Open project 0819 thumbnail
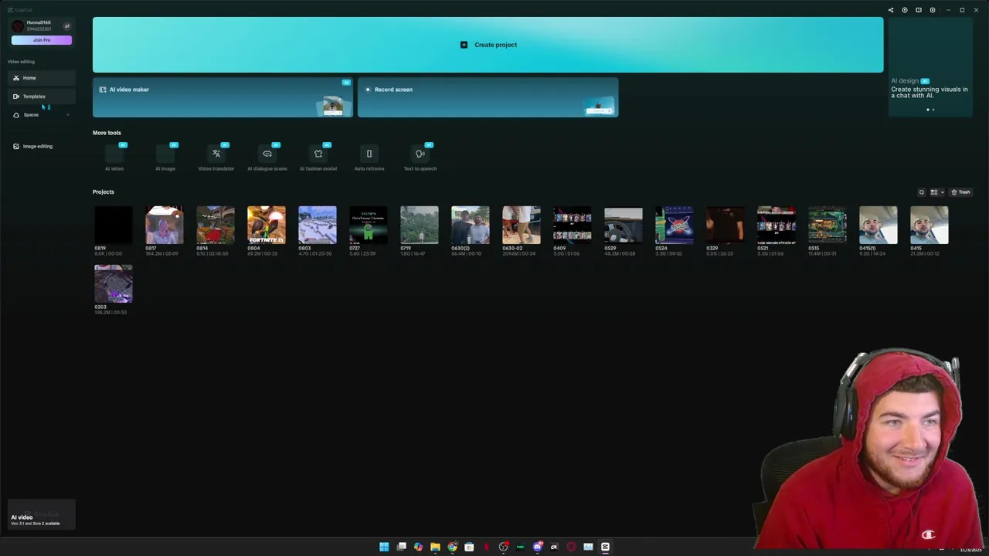Image resolution: width=989 pixels, height=556 pixels. tap(114, 225)
